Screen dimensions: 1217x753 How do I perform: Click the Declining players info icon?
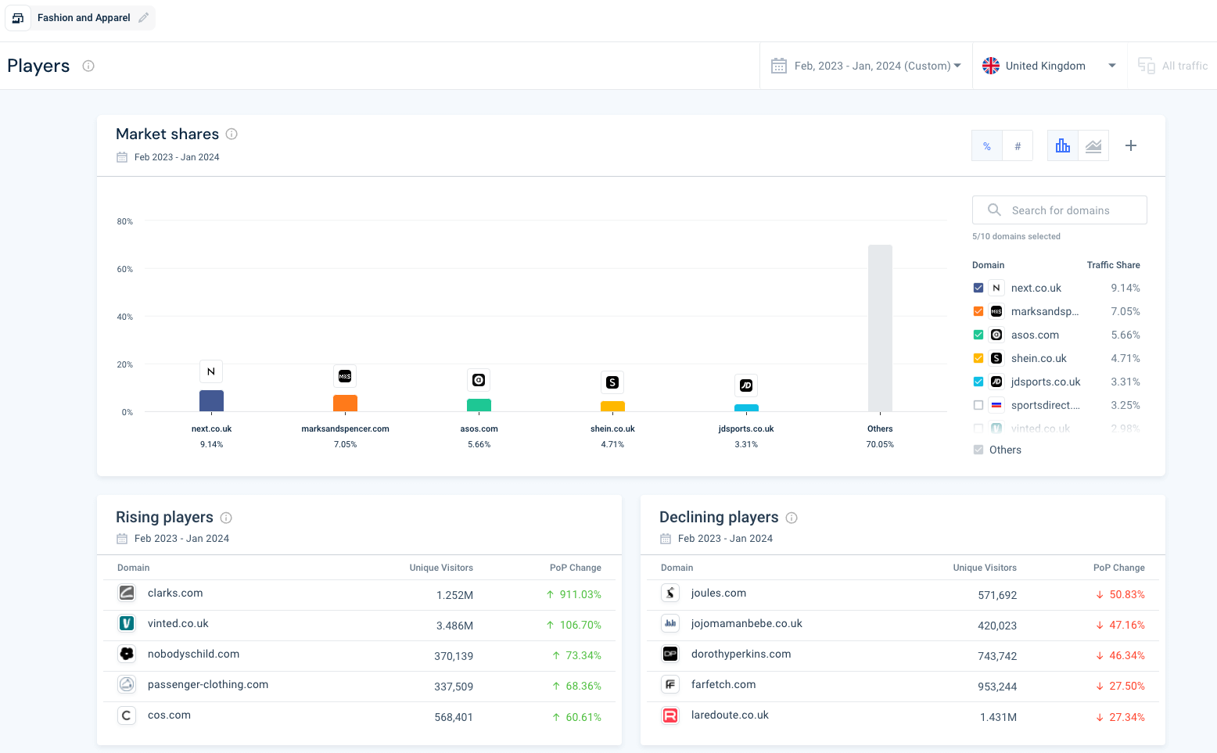click(792, 518)
